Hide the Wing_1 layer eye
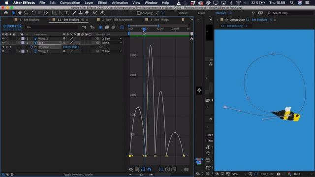 [3, 38]
